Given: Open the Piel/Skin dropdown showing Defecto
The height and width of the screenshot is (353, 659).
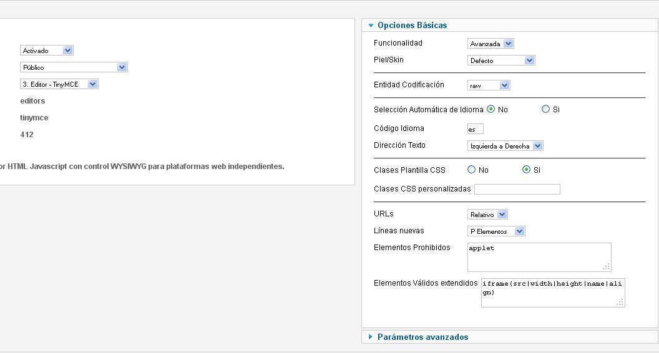Looking at the screenshot, I should point(501,60).
